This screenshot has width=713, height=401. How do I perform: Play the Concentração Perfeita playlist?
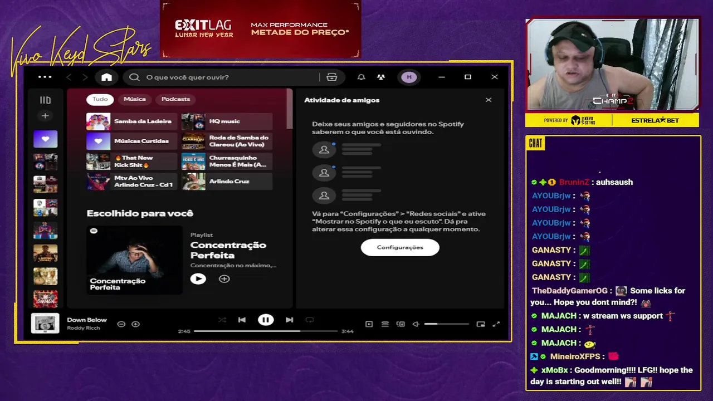pos(198,278)
